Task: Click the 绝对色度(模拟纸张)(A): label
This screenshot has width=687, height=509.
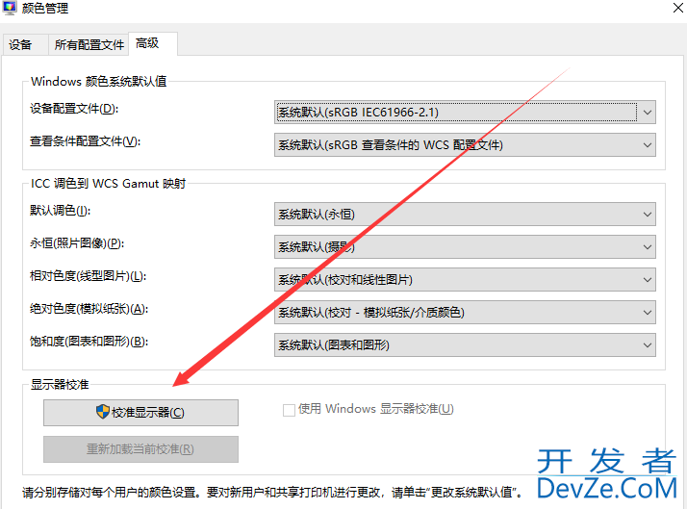Action: pos(89,309)
